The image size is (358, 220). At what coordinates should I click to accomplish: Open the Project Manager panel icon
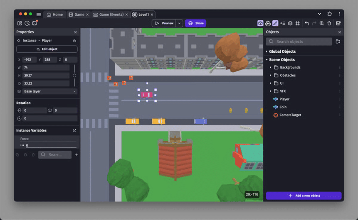pos(20,23)
